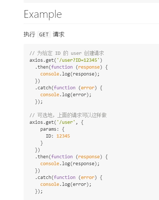Image resolution: width=159 pixels, height=200 pixels.
Task: Click the '/user' string in second axios.get
Action: [66, 122]
